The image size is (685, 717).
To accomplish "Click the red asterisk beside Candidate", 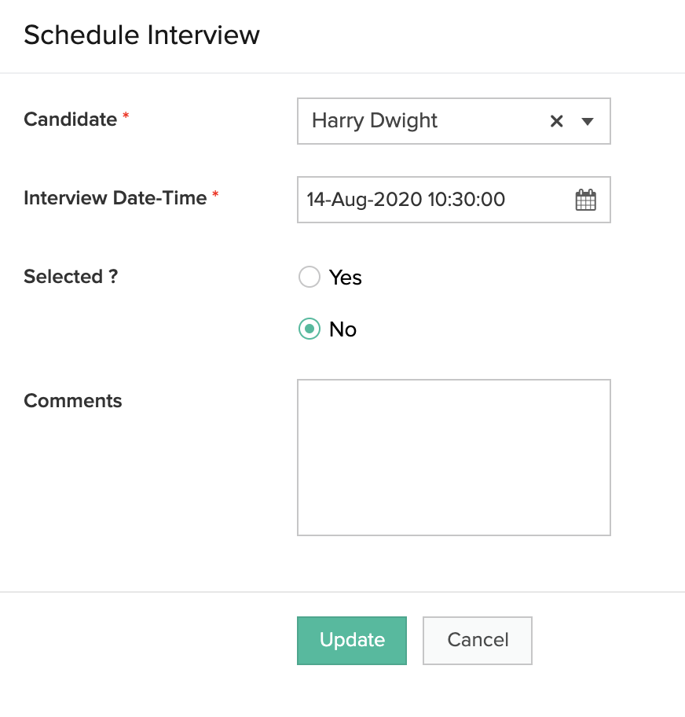I will click(126, 117).
